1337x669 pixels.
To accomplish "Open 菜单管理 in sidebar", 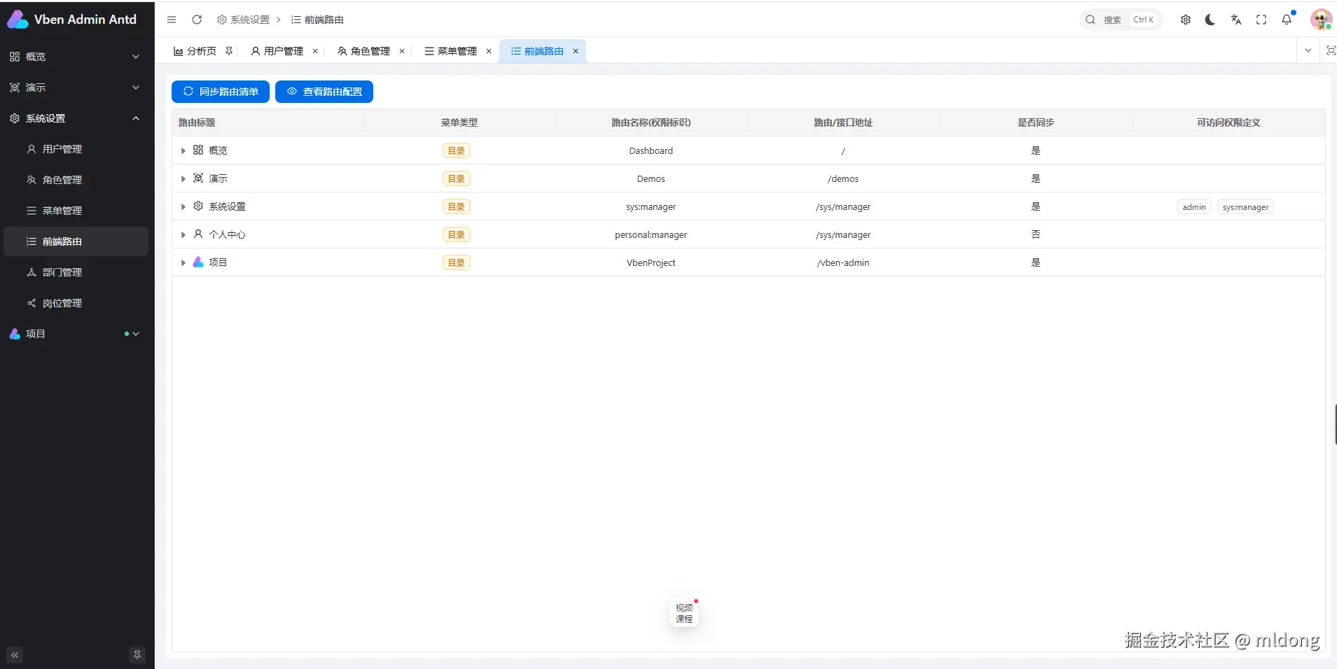I will [x=76, y=211].
